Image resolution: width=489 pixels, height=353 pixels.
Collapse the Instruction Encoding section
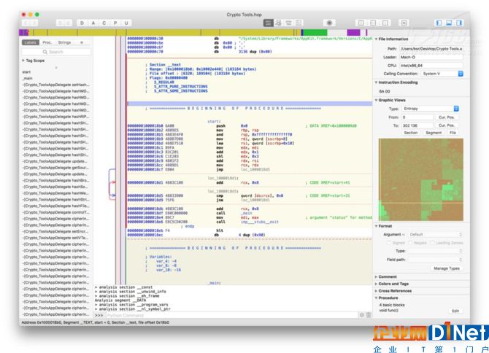click(x=376, y=82)
